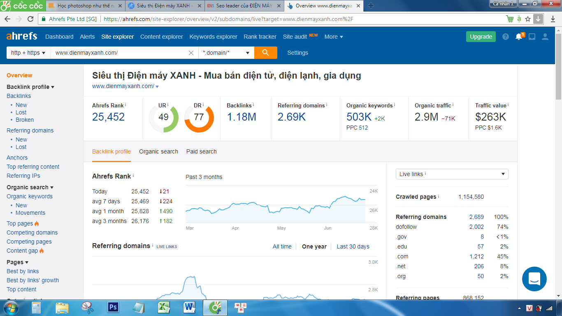Open the calculator in the taskbar
This screenshot has width=562, height=316.
37,307
